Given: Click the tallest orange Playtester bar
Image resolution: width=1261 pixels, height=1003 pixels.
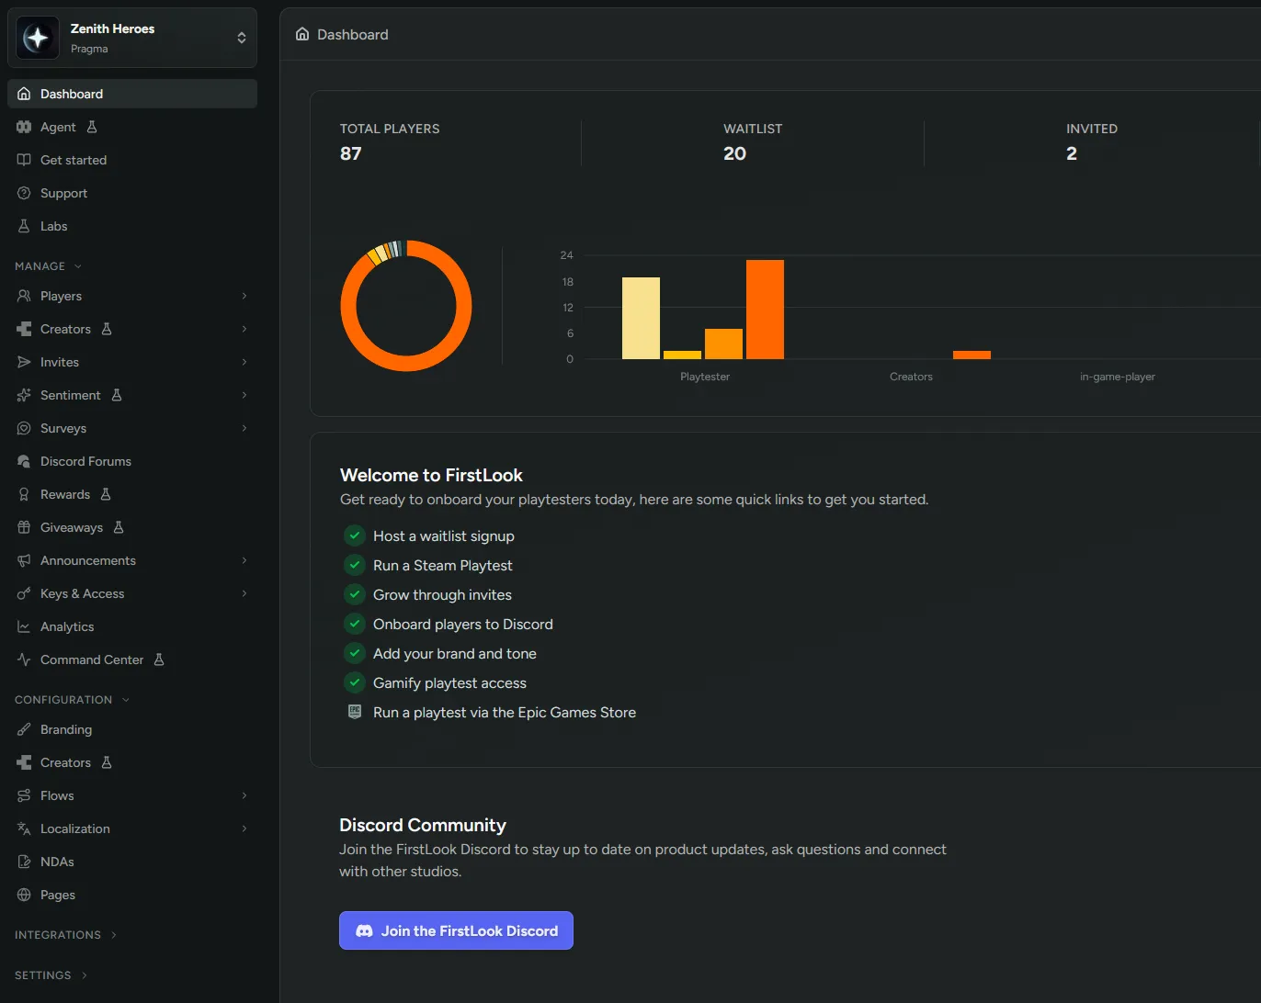Looking at the screenshot, I should point(765,310).
